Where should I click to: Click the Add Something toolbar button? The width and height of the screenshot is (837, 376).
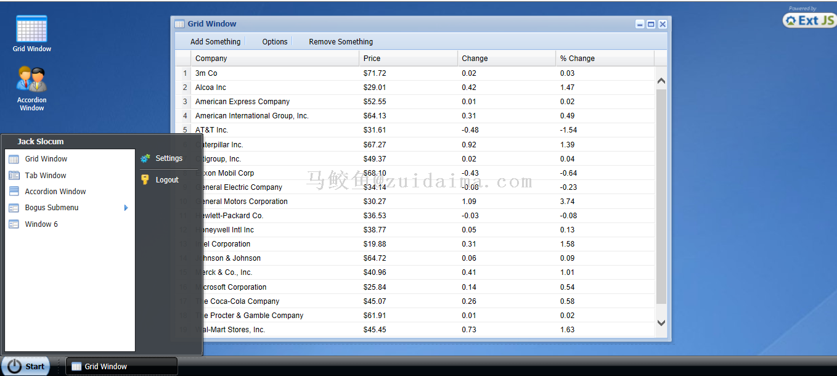point(215,42)
